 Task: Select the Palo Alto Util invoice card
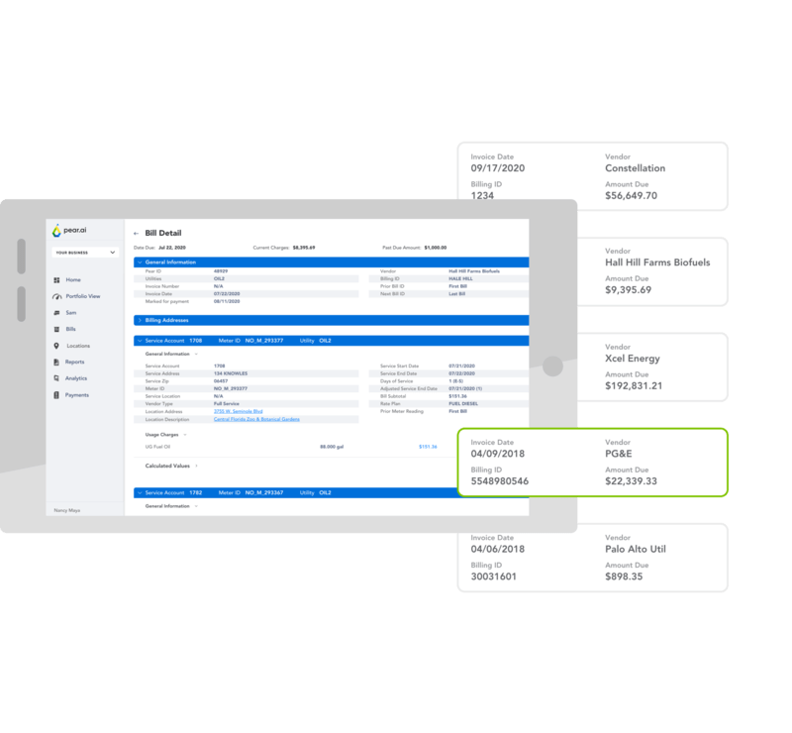point(592,558)
